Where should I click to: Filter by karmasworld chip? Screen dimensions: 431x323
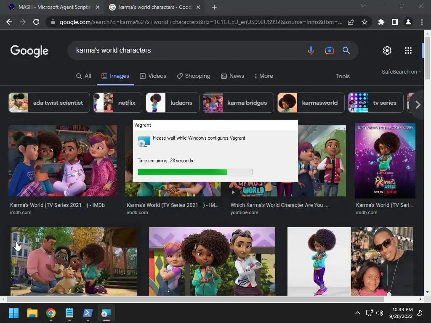click(311, 103)
